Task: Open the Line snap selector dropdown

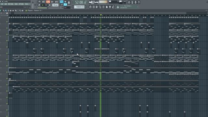Action: 67,7
